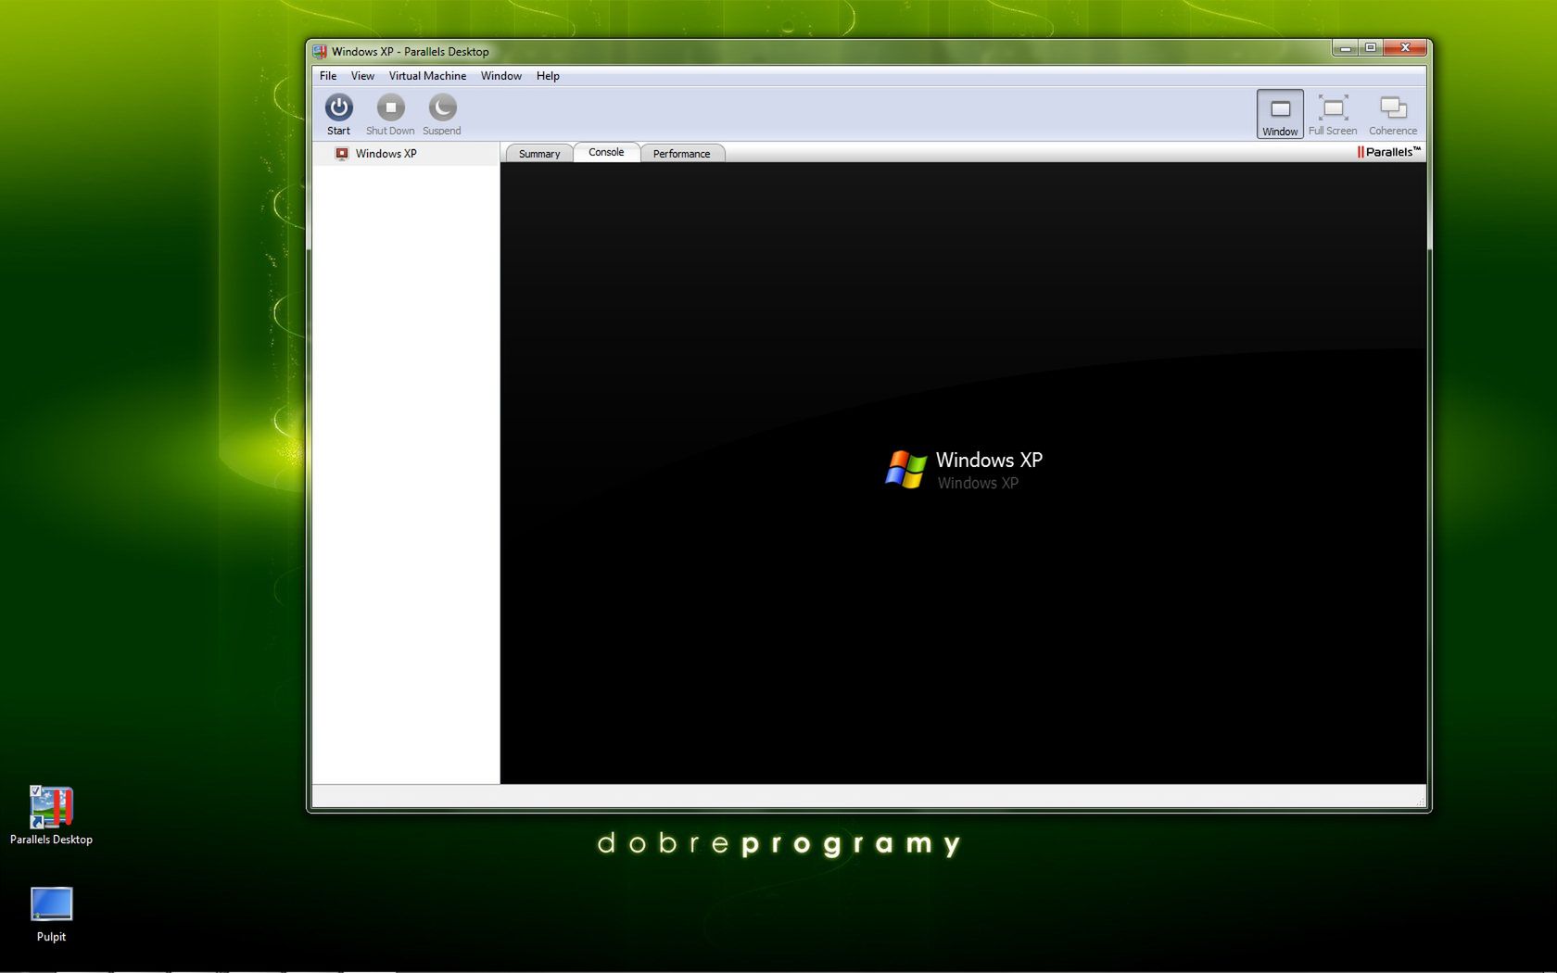Open the View menu
This screenshot has width=1557, height=973.
[362, 76]
